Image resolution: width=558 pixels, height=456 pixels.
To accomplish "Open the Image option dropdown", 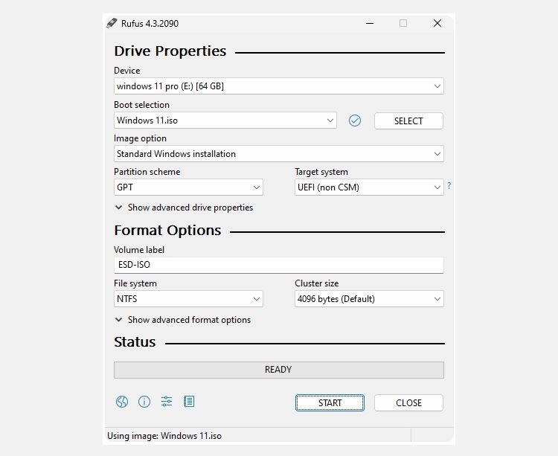I will [278, 154].
